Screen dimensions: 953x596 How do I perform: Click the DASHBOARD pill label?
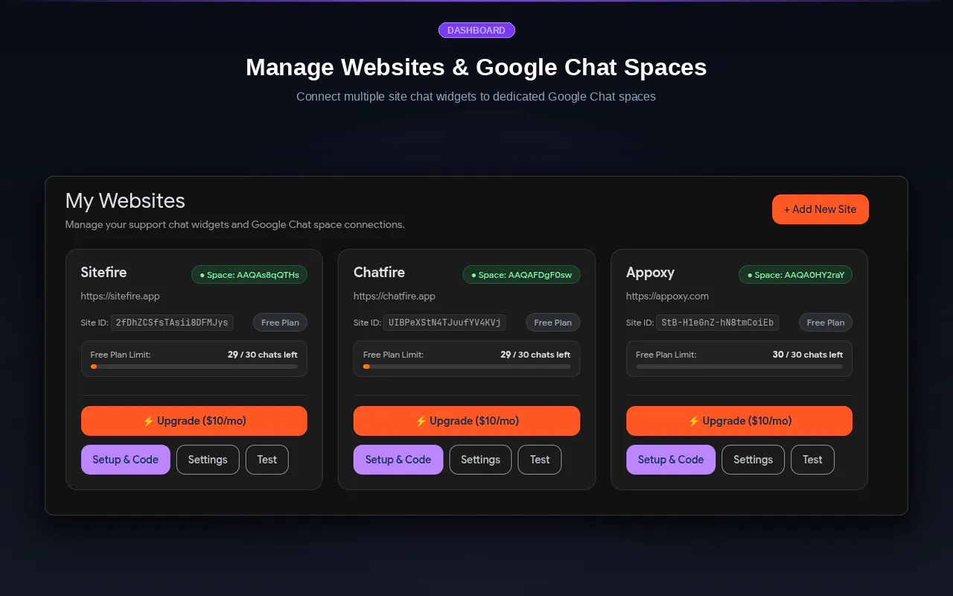476,31
